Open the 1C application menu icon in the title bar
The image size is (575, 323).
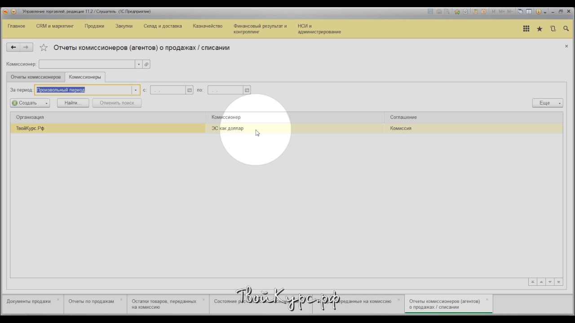point(5,12)
